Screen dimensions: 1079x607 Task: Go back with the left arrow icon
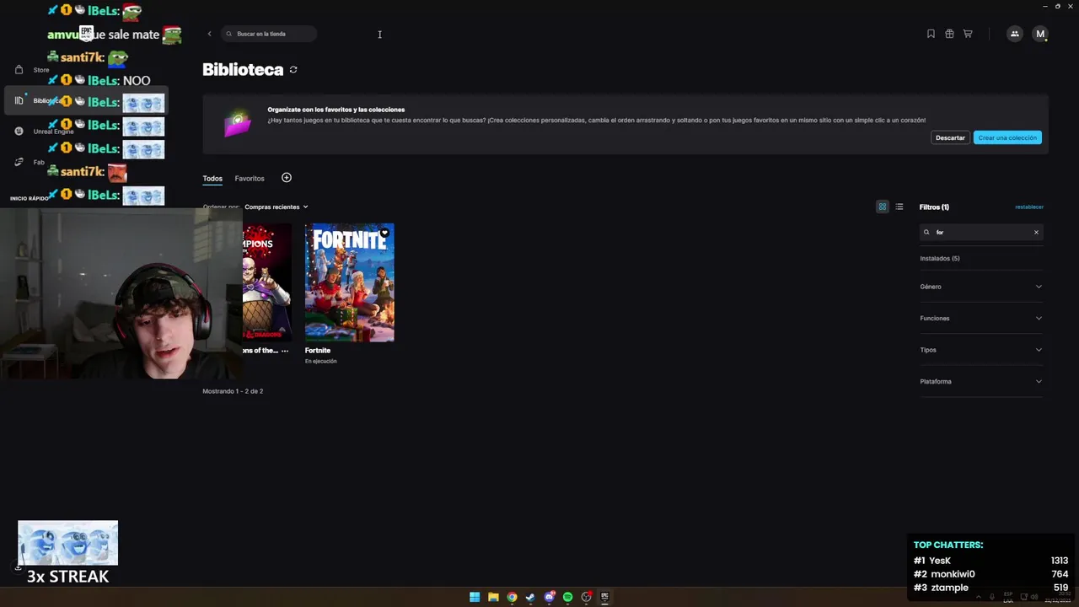point(209,34)
